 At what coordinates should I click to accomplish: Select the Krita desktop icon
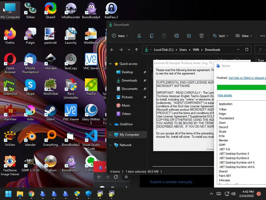[x=30, y=113]
